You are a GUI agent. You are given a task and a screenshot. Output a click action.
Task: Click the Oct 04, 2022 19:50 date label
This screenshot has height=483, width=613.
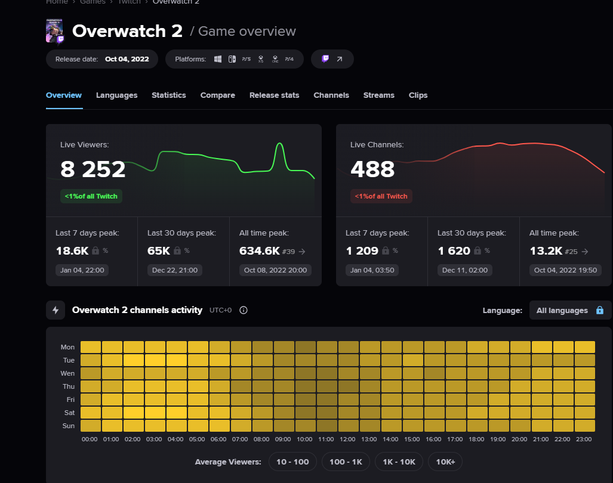(565, 270)
